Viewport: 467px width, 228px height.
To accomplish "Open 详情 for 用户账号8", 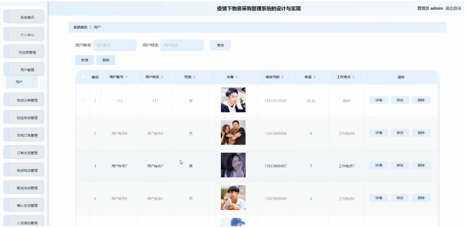I will 379,133.
